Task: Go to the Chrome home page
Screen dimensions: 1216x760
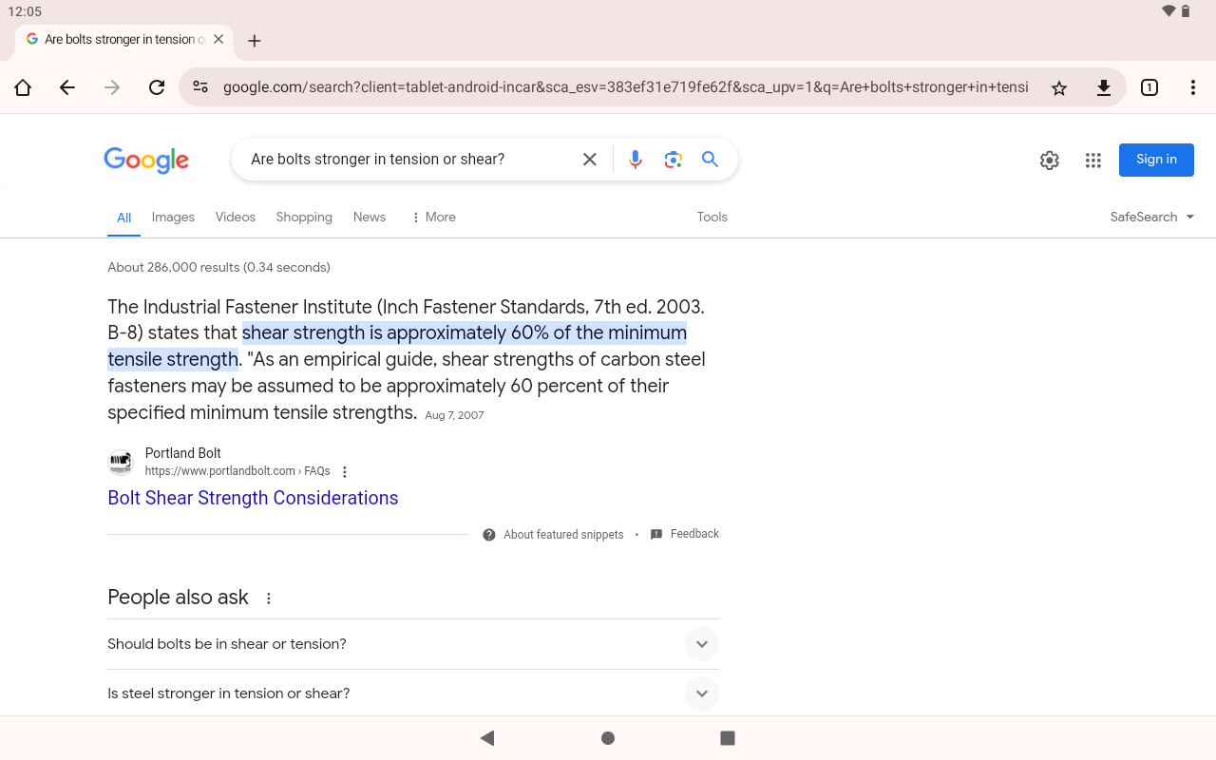Action: 23,87
